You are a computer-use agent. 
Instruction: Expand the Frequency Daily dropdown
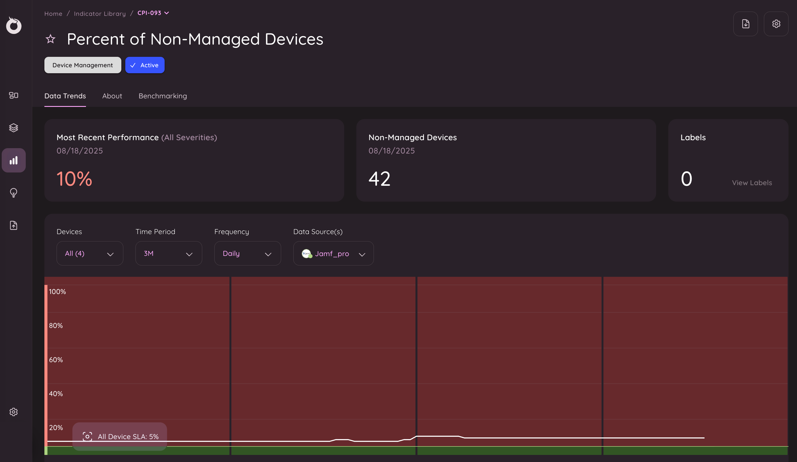[x=247, y=254]
